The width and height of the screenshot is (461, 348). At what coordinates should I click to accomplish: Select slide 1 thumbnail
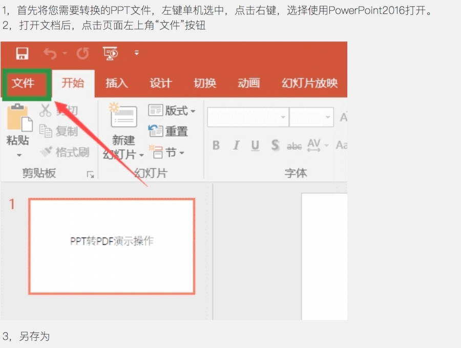click(x=112, y=246)
